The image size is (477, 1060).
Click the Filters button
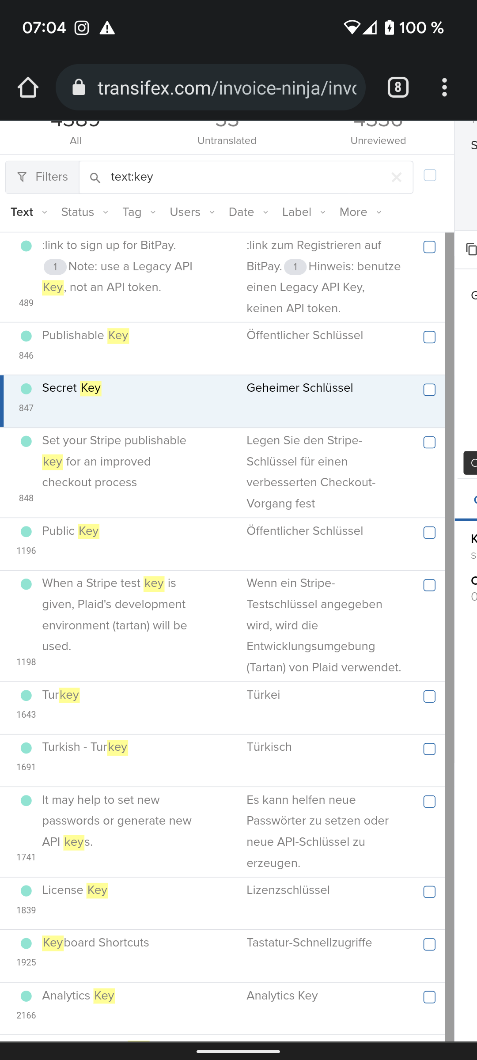pos(43,177)
